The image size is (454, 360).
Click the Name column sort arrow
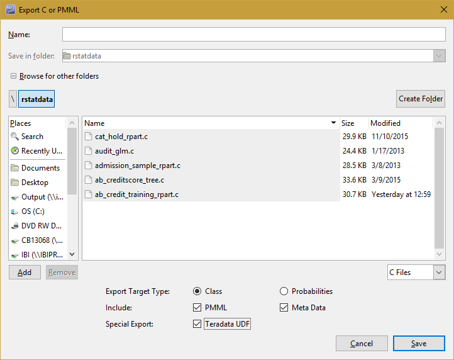click(x=333, y=123)
